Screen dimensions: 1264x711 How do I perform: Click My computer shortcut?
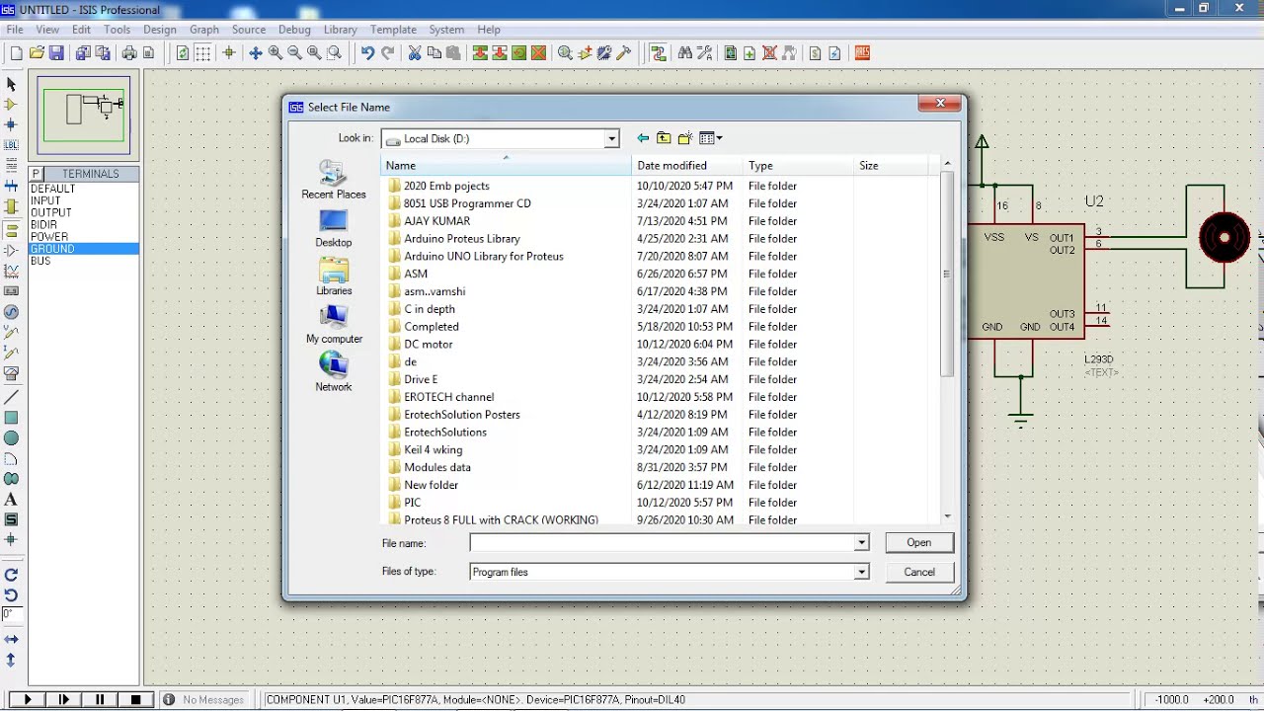(x=334, y=325)
